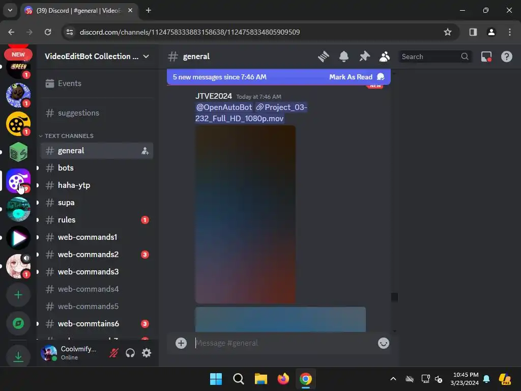Open the second blue media thumbnail
Image resolution: width=521 pixels, height=391 pixels.
click(x=280, y=319)
